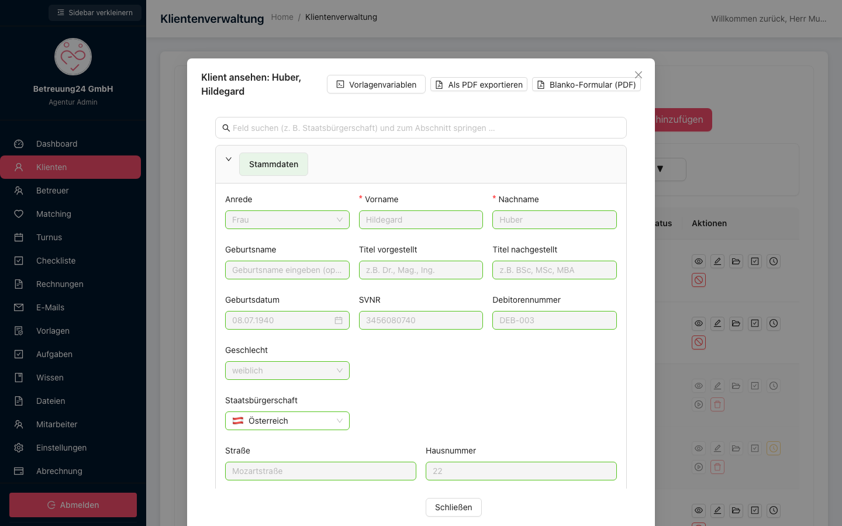Screen dimensions: 842x526
Task: Click the red hinzufügen button behind dialog
Action: click(x=683, y=120)
